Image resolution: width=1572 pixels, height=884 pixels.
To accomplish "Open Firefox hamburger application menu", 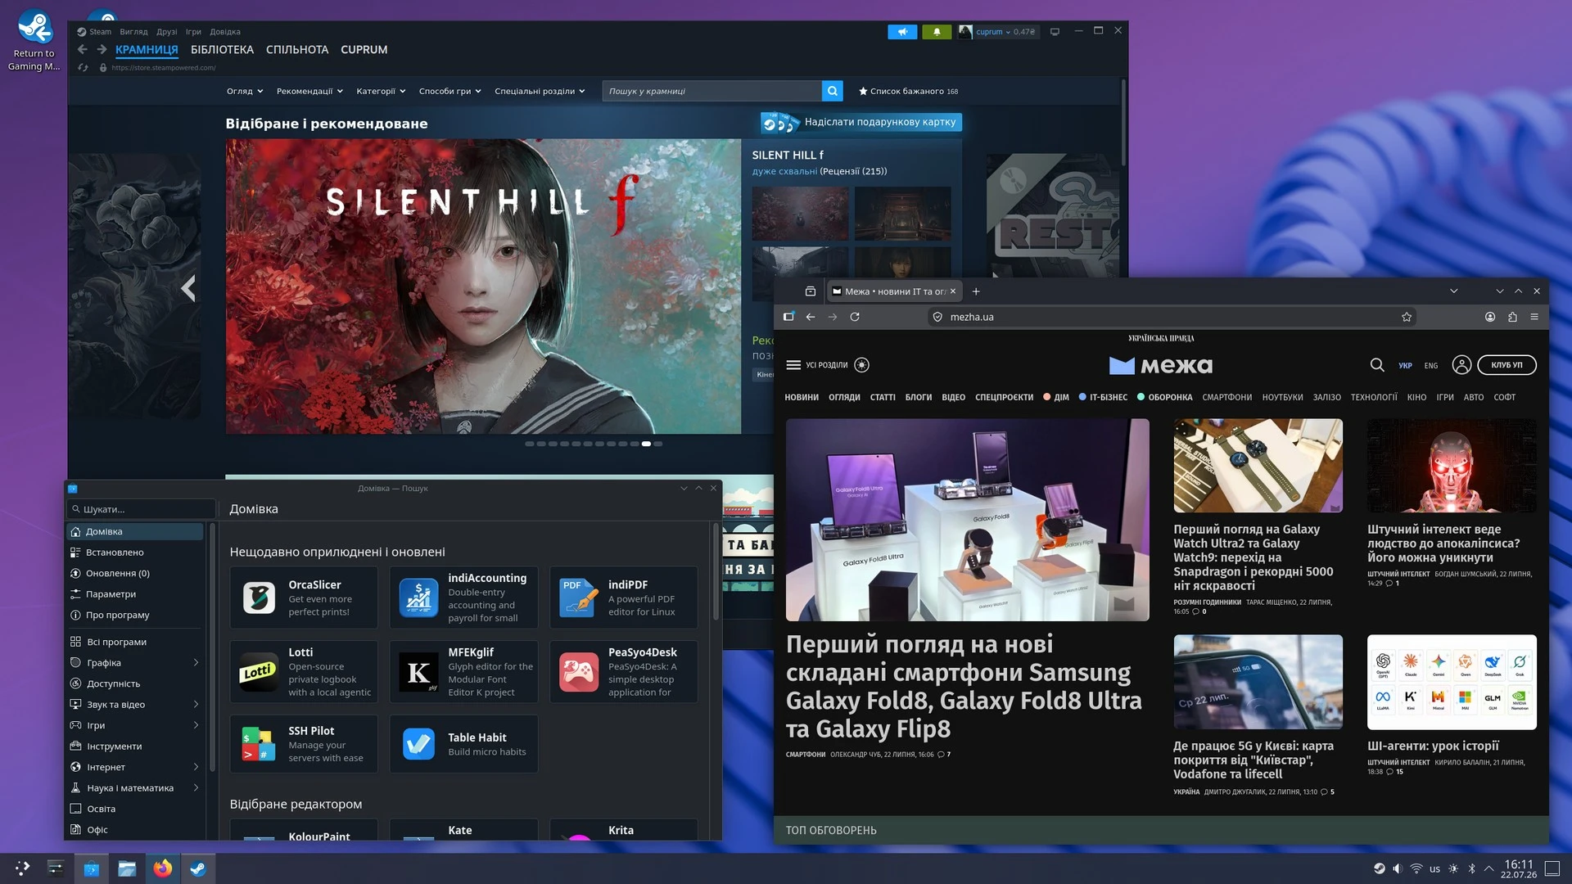I will (1534, 317).
